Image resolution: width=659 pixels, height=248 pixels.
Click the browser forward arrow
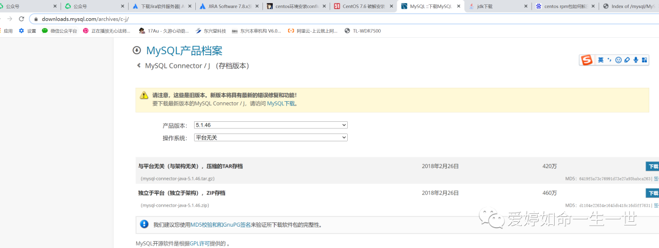[10, 19]
